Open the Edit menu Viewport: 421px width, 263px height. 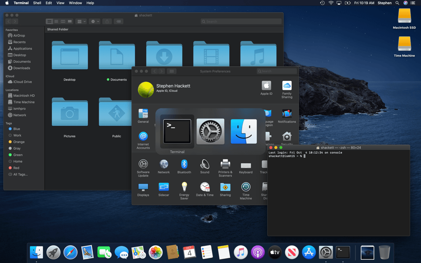coord(48,3)
